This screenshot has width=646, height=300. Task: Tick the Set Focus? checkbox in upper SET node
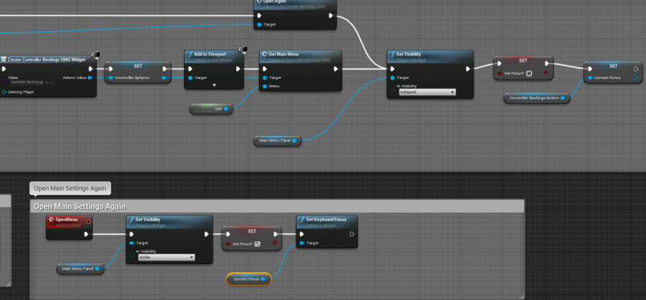[529, 73]
